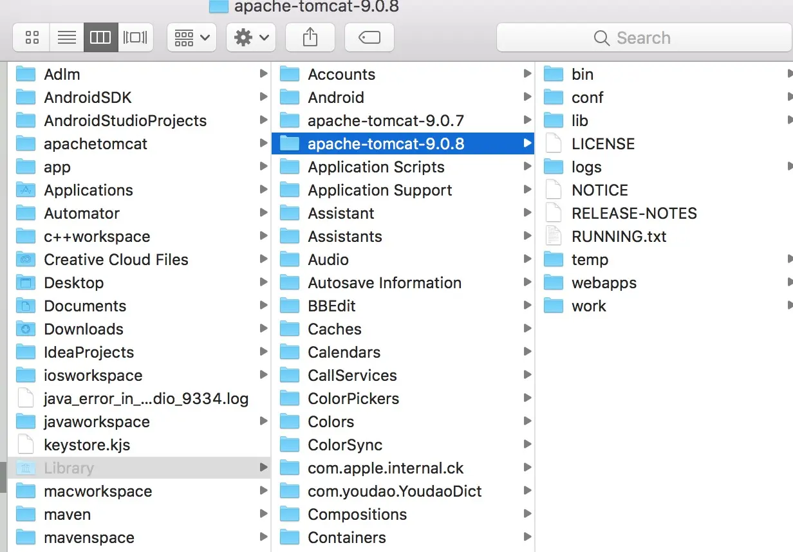This screenshot has height=552, width=793.
Task: Select the apachetomcat folder
Action: [139, 144]
